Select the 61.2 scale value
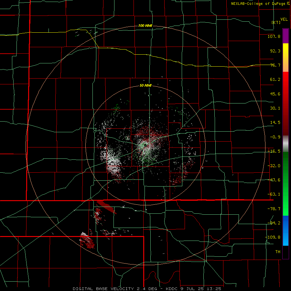The height and width of the screenshot is (291, 291). 275,80
